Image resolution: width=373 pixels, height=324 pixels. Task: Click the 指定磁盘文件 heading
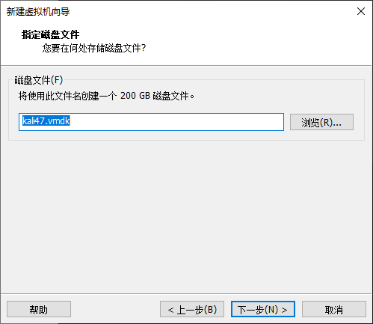tap(50, 34)
